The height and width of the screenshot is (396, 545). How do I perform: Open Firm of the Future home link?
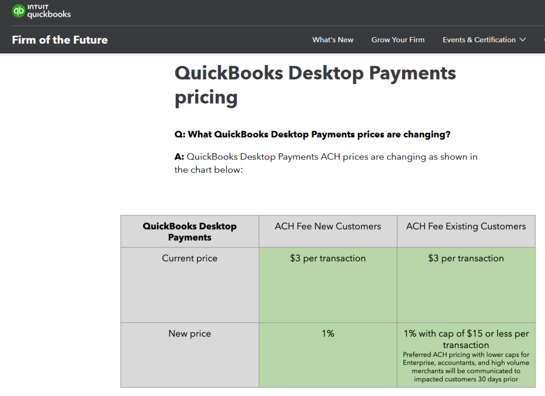(x=60, y=40)
